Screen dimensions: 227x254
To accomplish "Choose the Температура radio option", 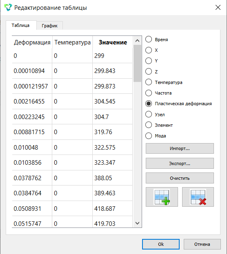I will pyautogui.click(x=149, y=82).
